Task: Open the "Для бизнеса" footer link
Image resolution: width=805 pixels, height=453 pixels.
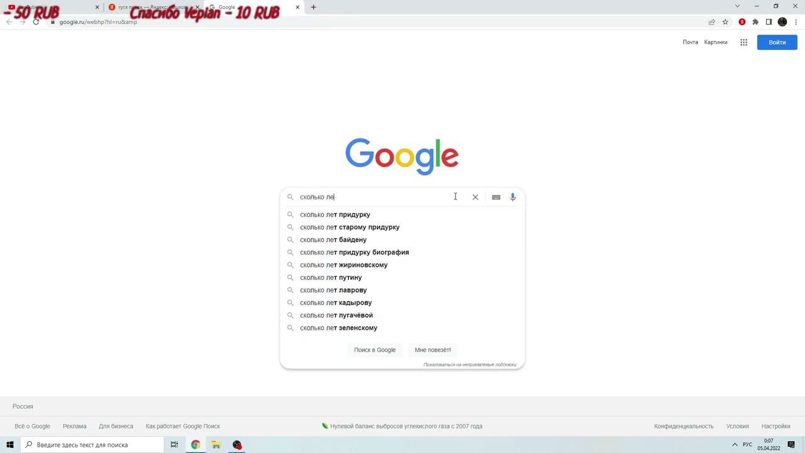Action: [x=116, y=426]
